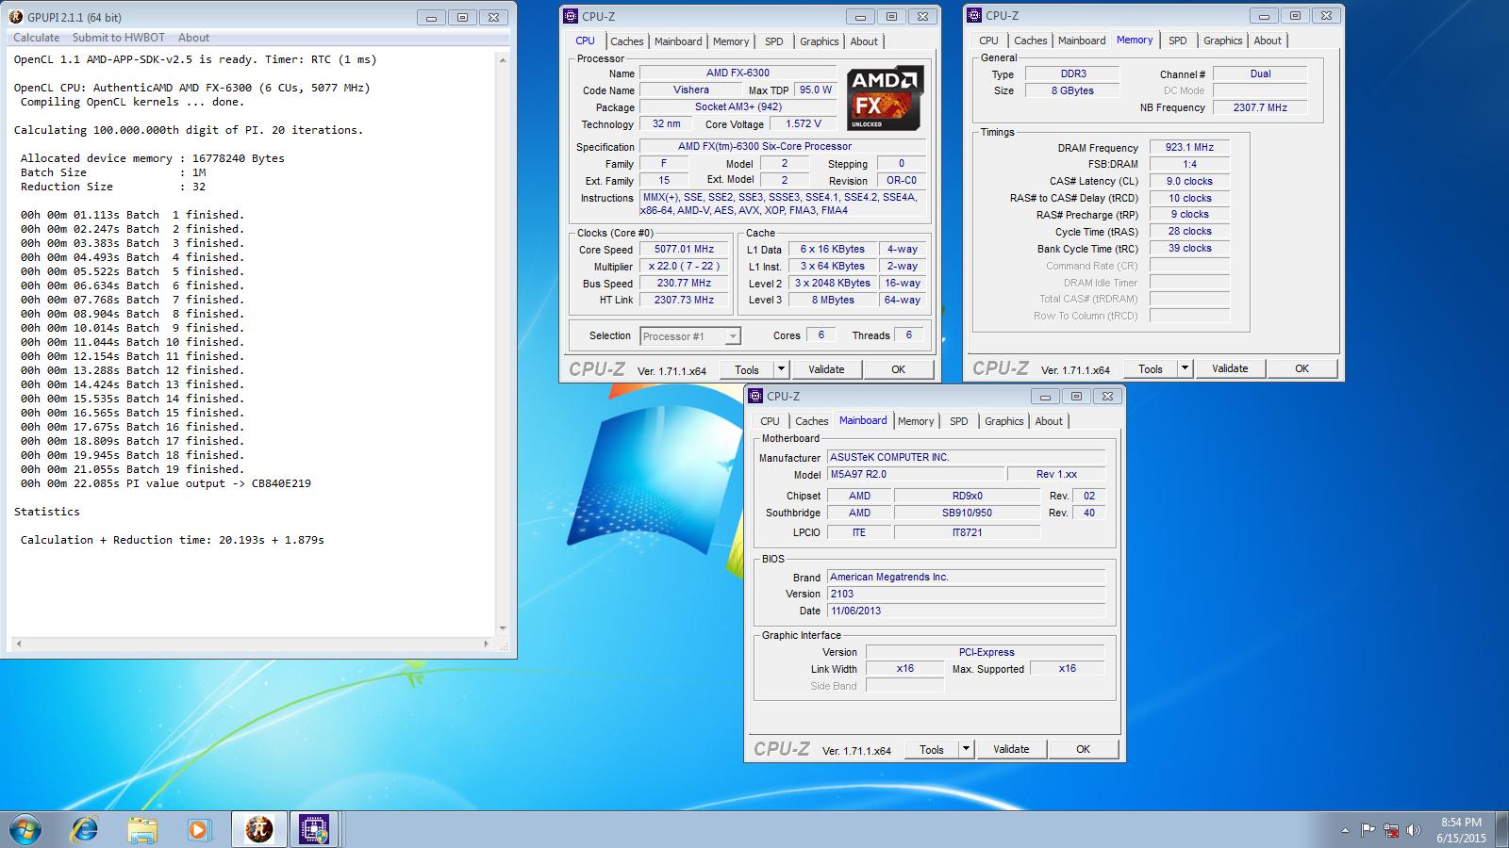Open Tools dropdown arrow in Mainboard window
Screen dimensions: 1509x848
pyautogui.click(x=966, y=749)
